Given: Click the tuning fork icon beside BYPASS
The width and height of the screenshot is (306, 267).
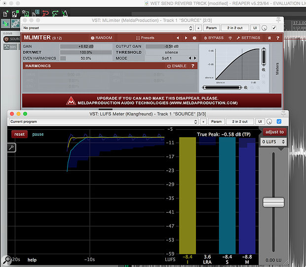Looking at the screenshot, I should [x=230, y=38].
